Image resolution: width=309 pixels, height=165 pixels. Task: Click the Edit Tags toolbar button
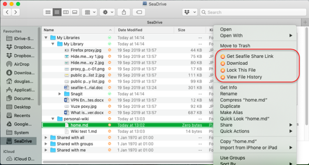click(139, 12)
